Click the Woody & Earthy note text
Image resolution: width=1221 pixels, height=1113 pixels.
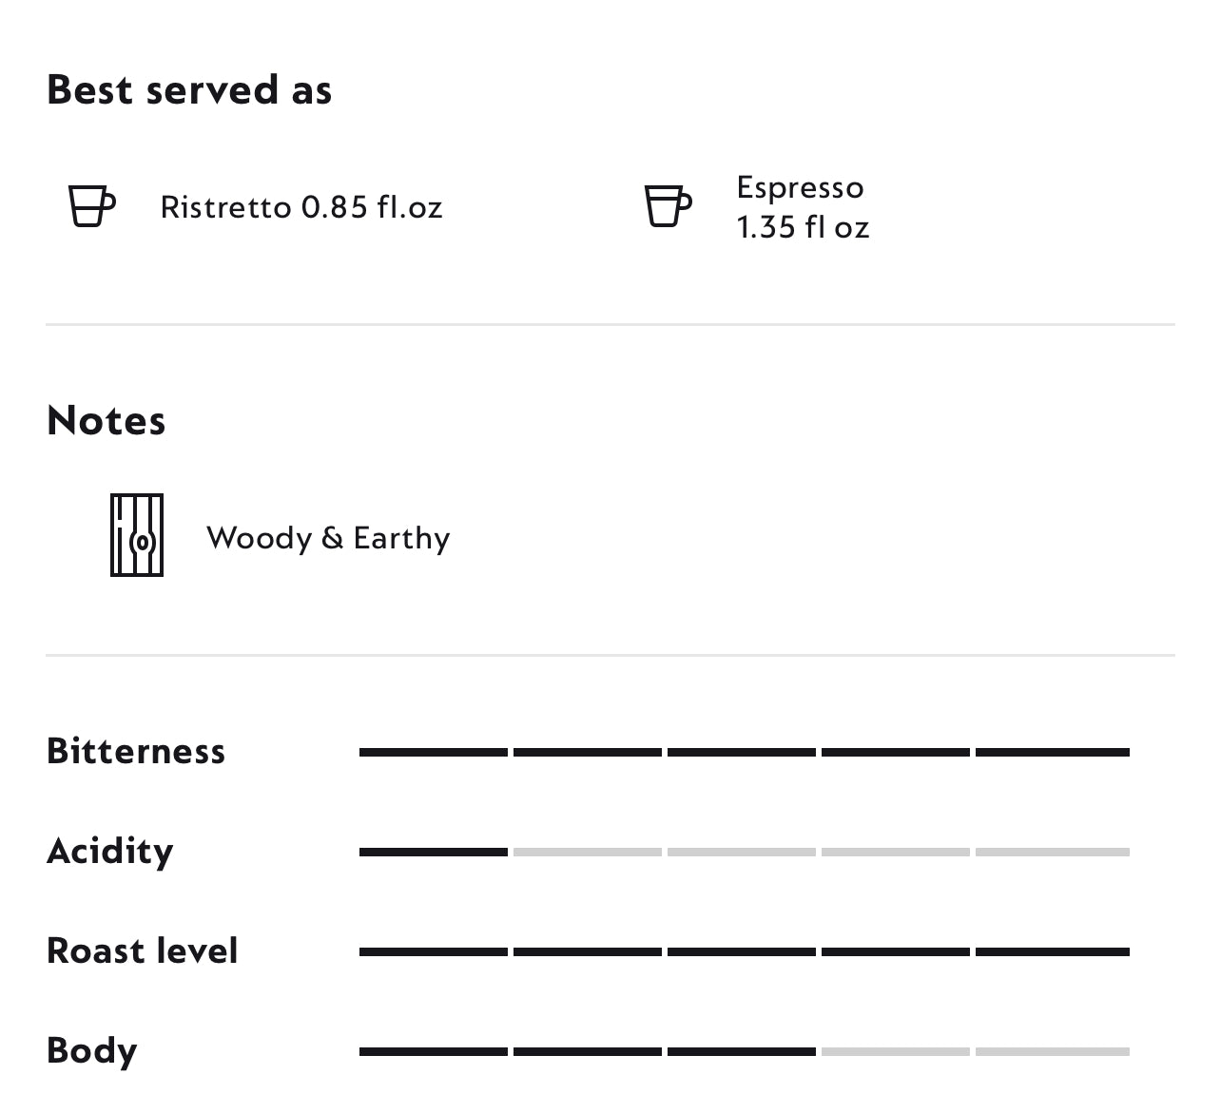(x=328, y=538)
